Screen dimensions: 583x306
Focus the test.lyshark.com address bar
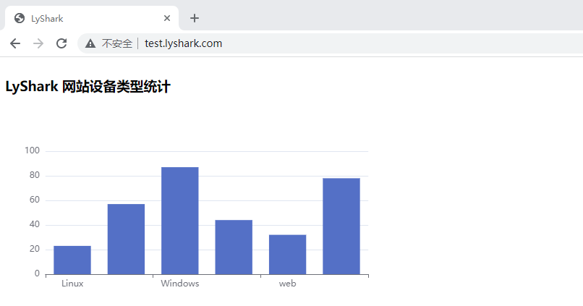point(289,43)
